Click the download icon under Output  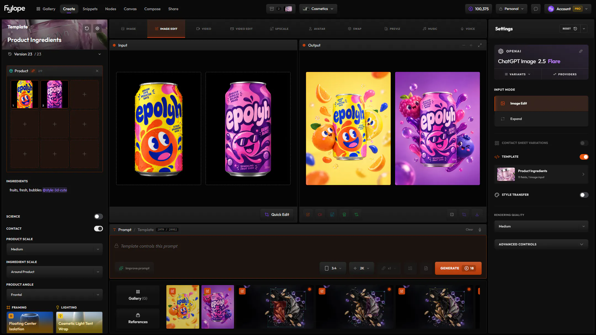tap(477, 215)
